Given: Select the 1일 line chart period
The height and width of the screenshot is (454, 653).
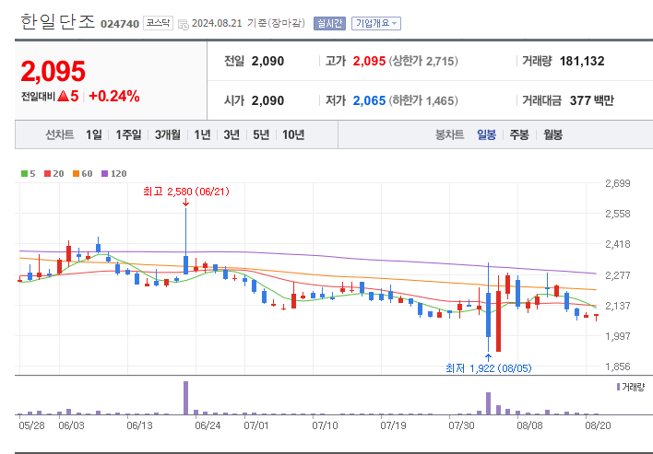Looking at the screenshot, I should click(94, 134).
